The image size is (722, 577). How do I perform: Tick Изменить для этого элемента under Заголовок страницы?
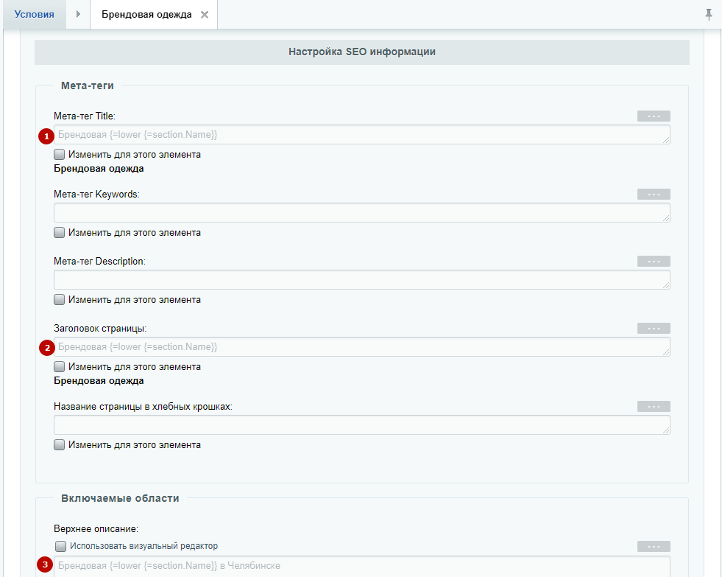60,367
